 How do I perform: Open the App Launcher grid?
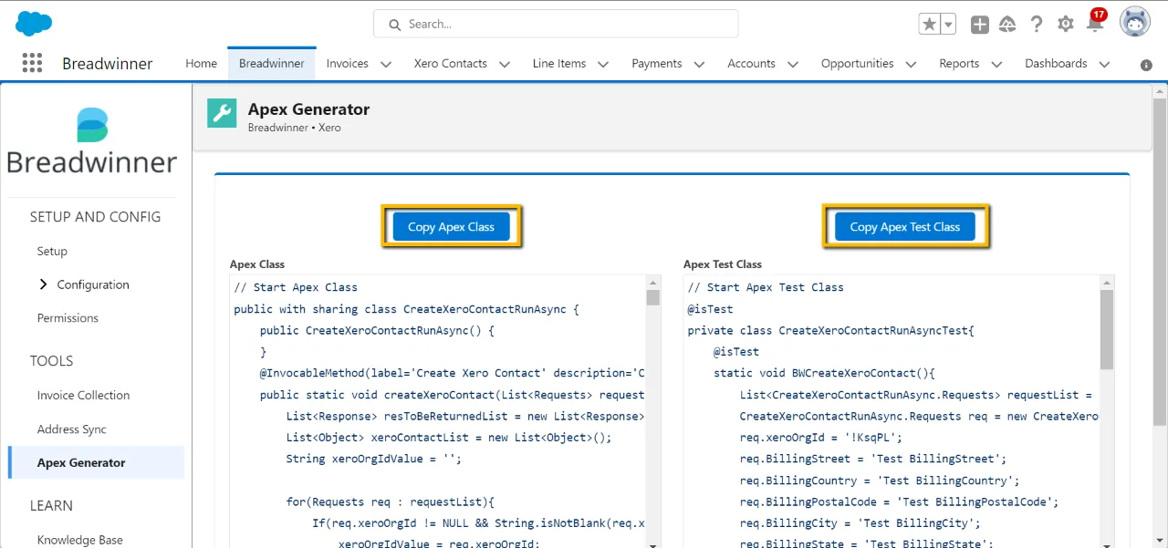32,63
